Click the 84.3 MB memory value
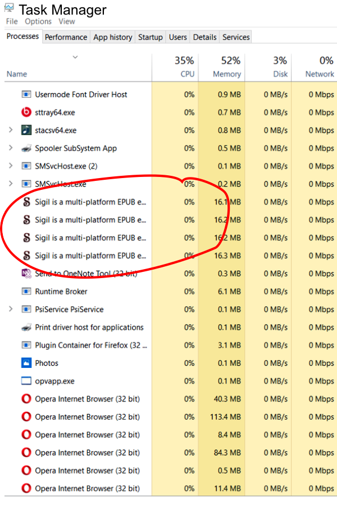 pos(227,453)
